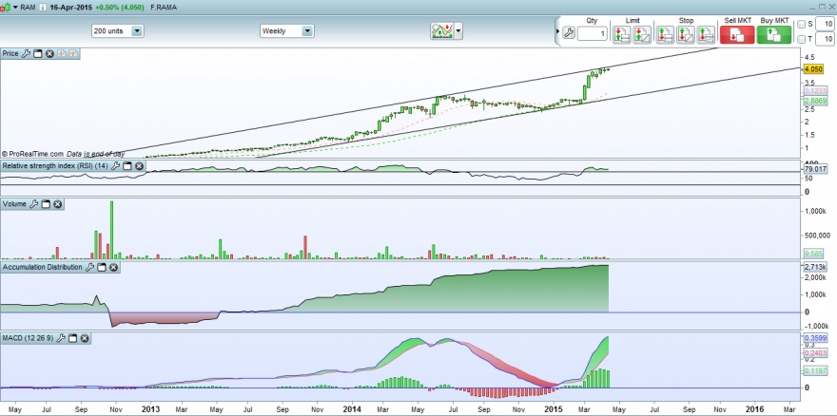Click the RAM instrument info icon

click(x=42, y=8)
